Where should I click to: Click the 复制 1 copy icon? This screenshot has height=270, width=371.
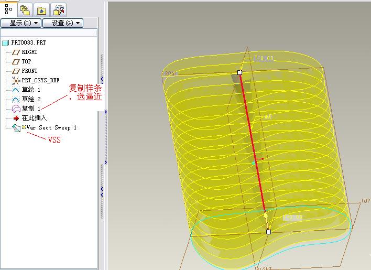(16, 109)
